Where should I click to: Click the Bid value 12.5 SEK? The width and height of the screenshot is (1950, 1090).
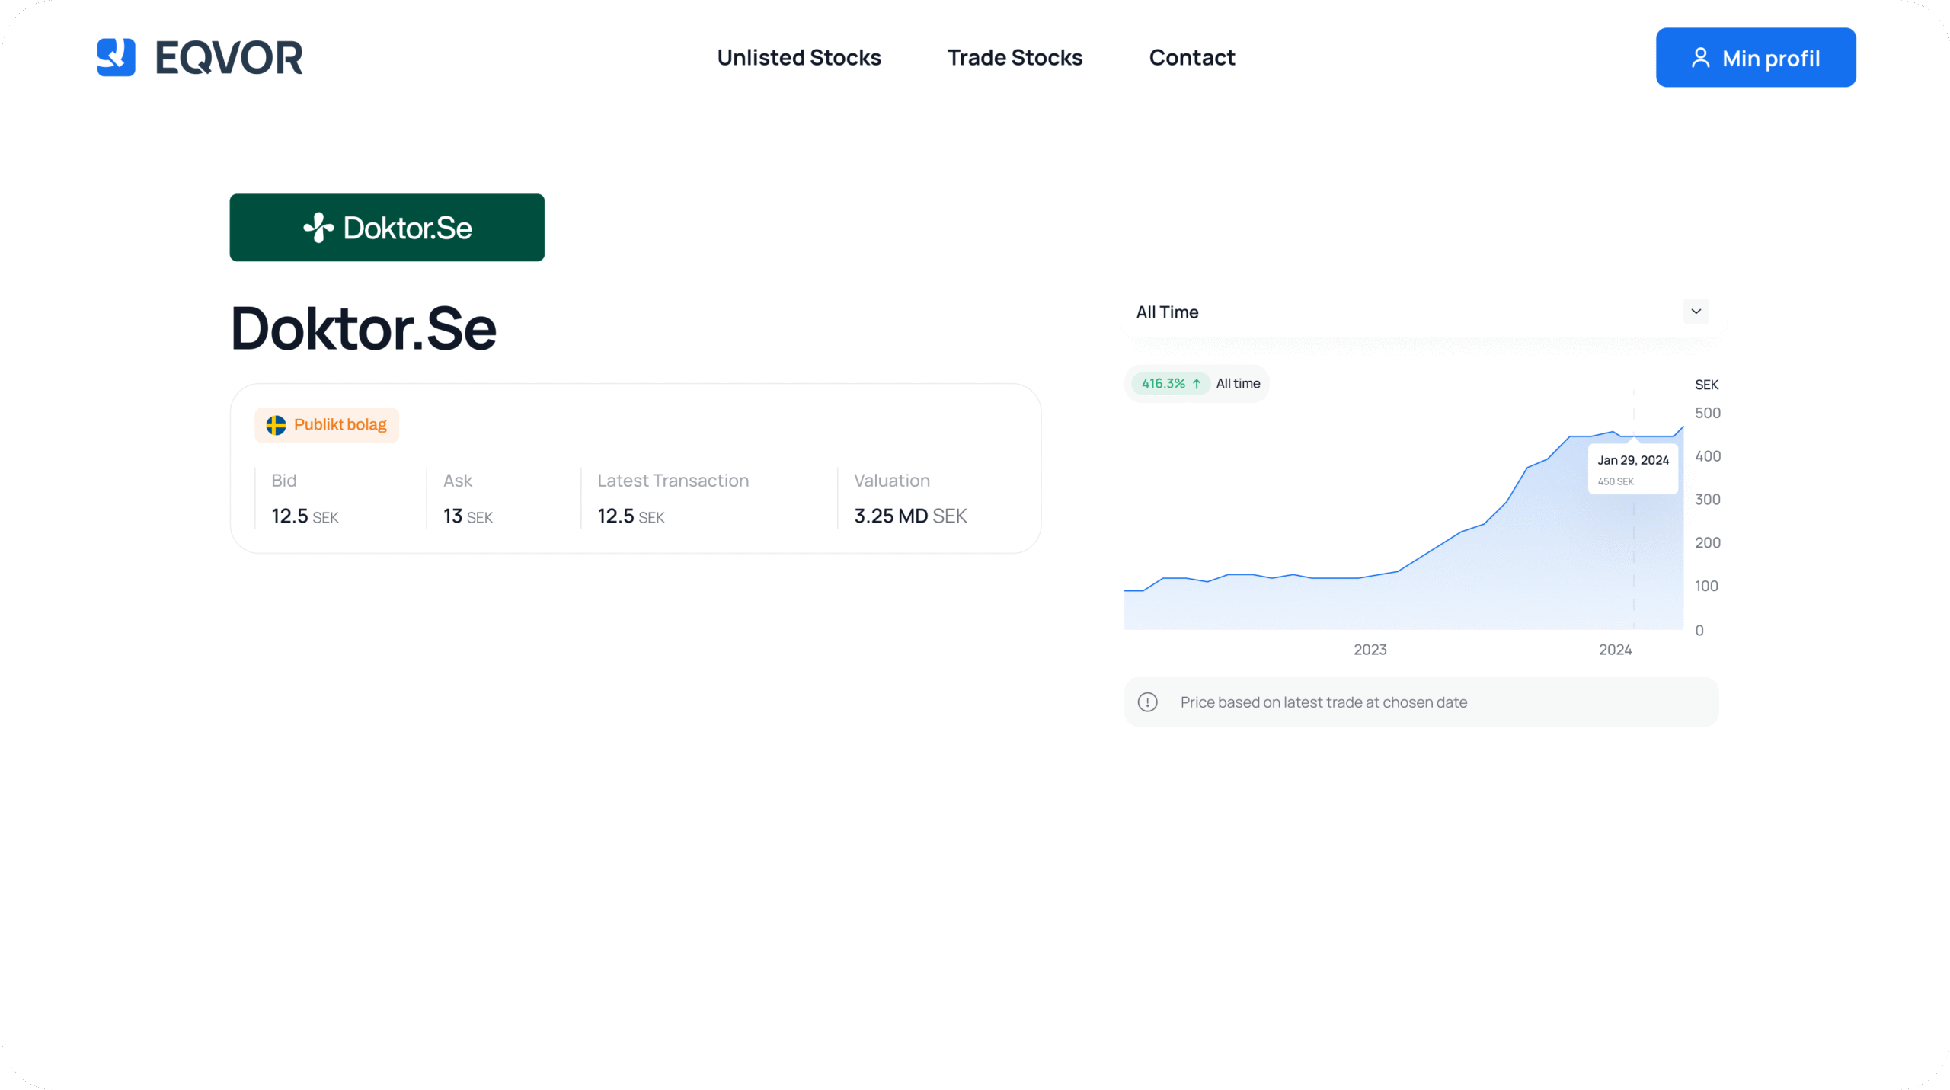305,516
